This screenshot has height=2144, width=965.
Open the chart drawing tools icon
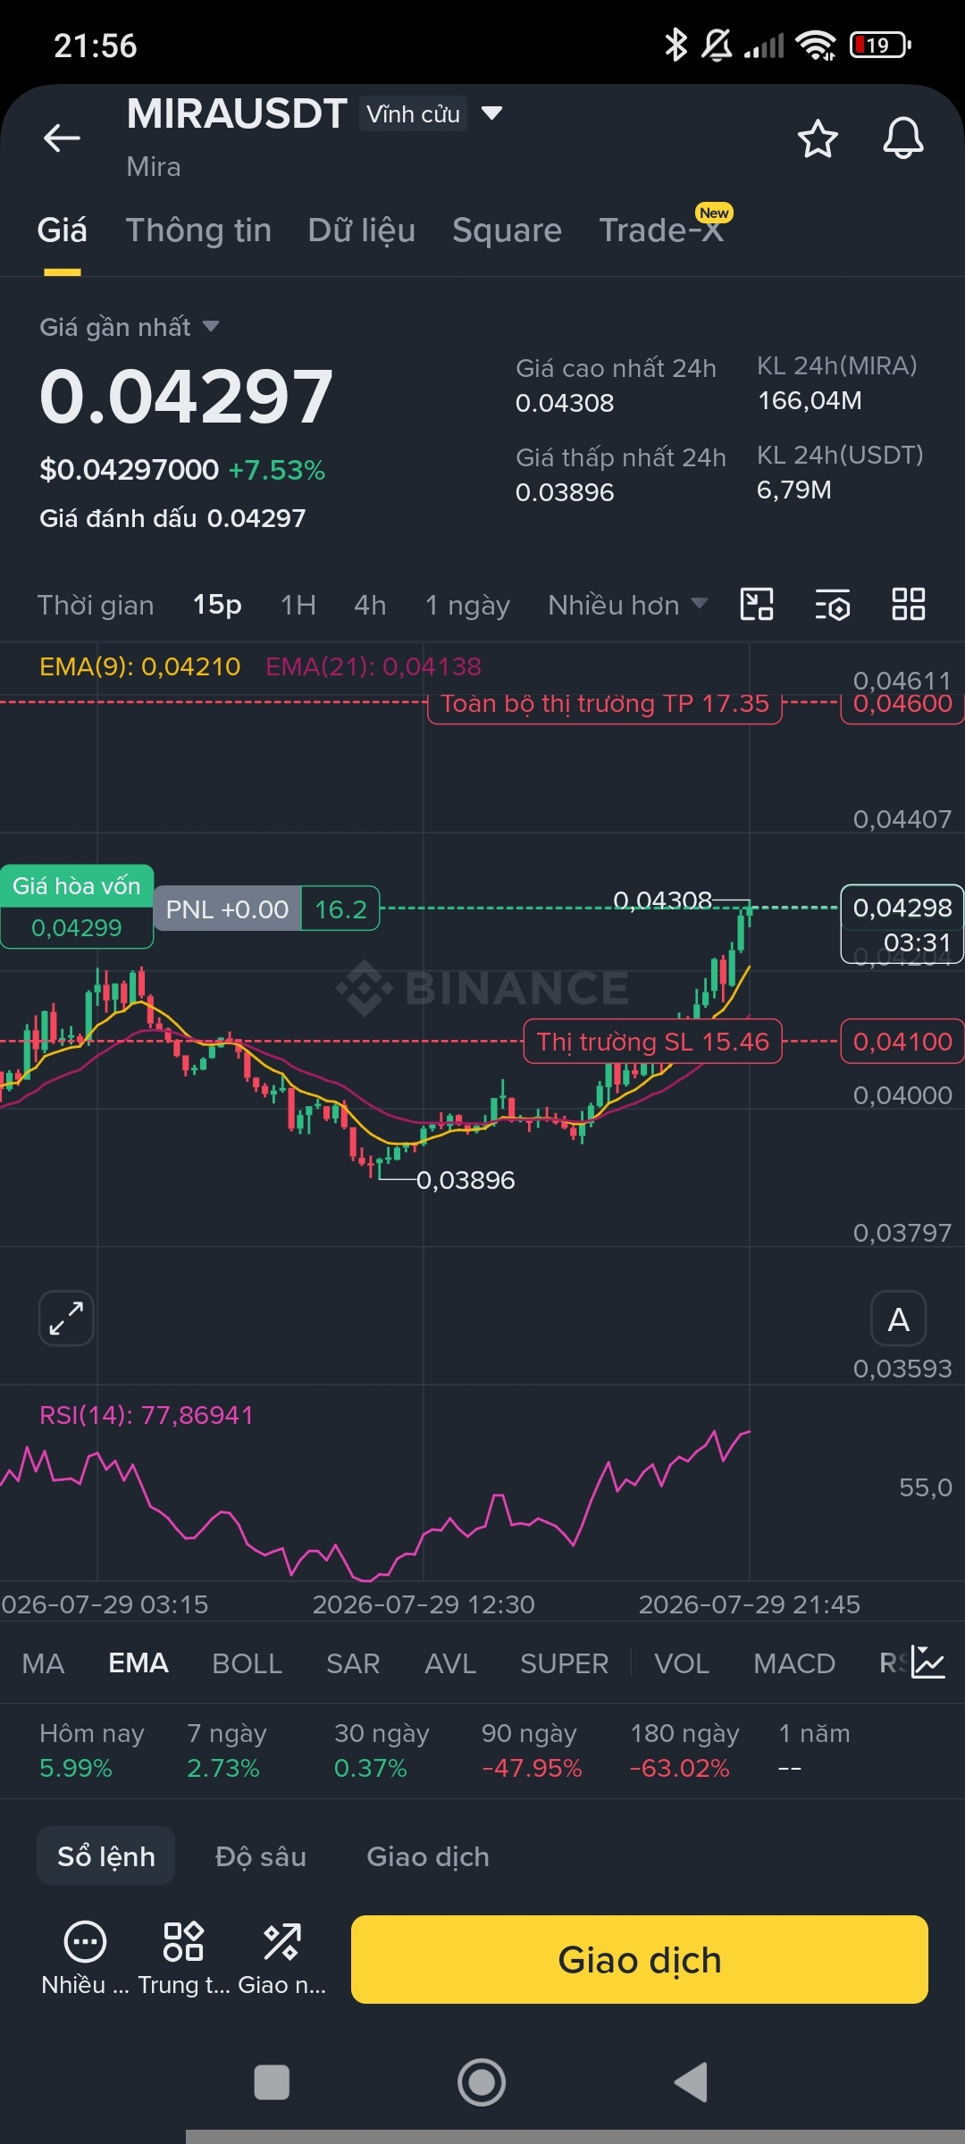click(757, 605)
